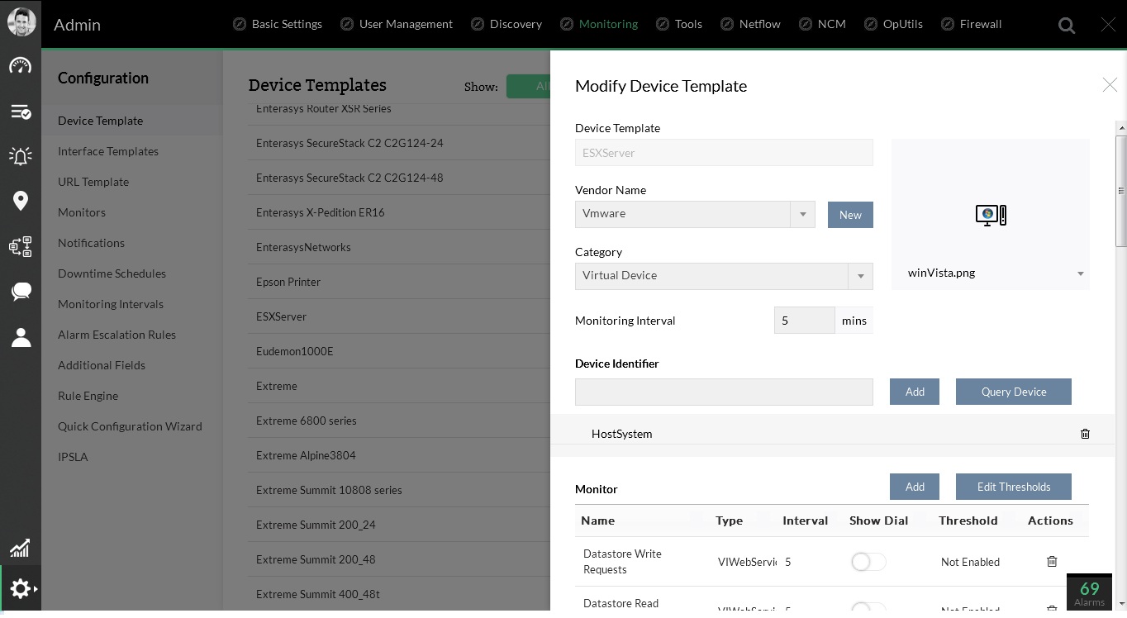Select Interface Templates in Configuration menu
Image resolution: width=1127 pixels, height=618 pixels.
coord(108,151)
